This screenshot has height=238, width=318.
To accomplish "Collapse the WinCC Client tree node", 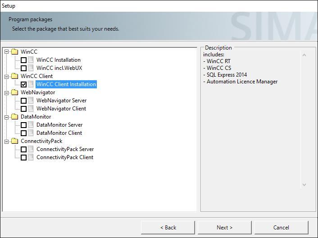I will click(6, 77).
